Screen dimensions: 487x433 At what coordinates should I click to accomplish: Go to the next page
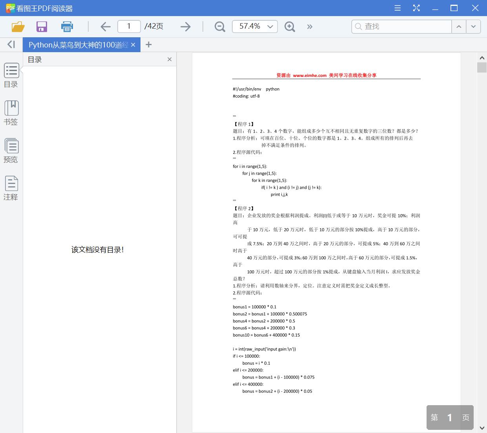[185, 26]
